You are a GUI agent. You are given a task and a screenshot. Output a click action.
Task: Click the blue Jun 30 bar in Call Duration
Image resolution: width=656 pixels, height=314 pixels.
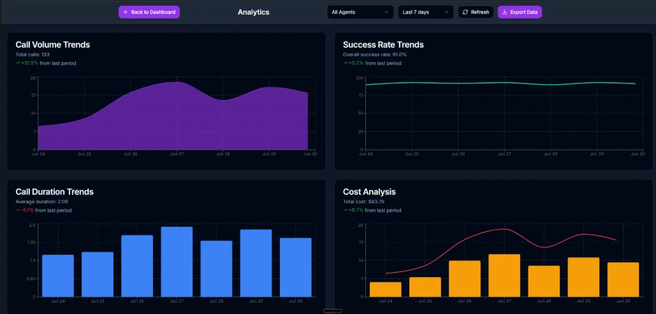click(296, 267)
